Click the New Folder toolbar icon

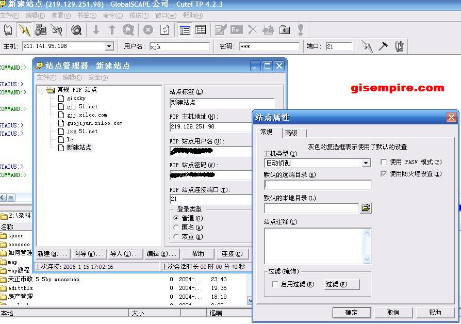pyautogui.click(x=284, y=30)
